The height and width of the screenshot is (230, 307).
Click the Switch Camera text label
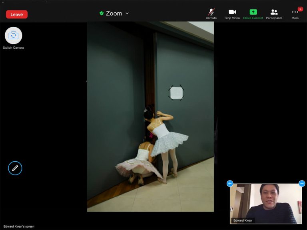point(13,48)
